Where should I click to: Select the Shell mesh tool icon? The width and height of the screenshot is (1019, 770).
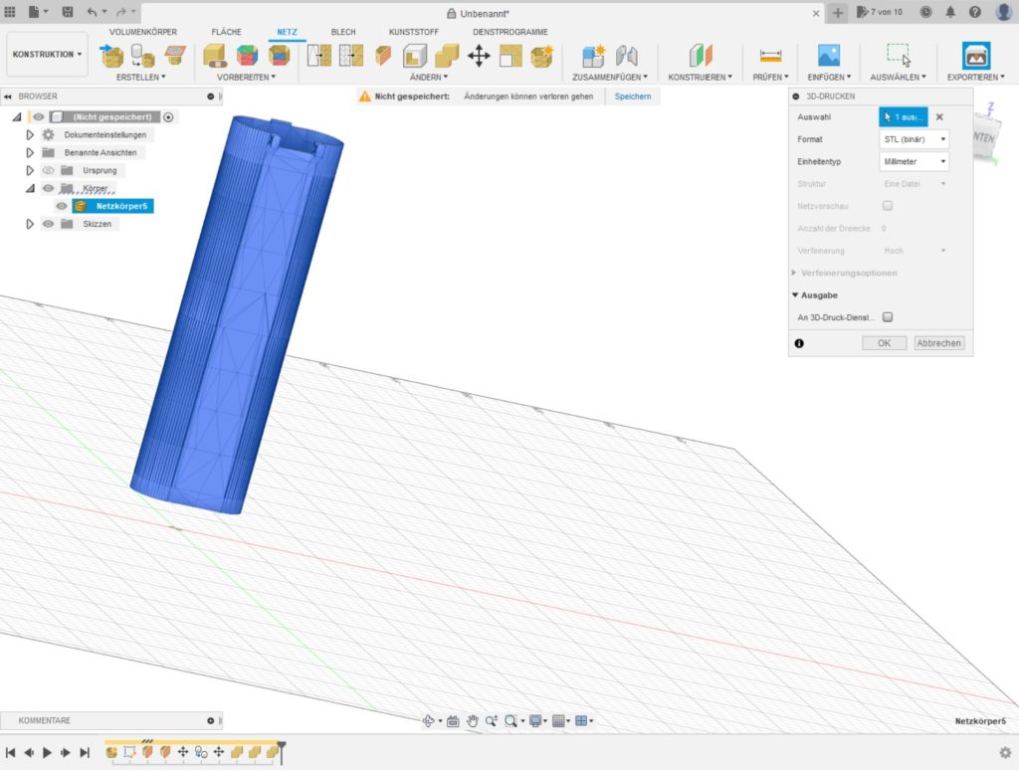[x=415, y=56]
